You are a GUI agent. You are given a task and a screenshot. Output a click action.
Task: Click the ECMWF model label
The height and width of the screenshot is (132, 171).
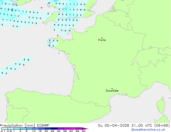43,126
